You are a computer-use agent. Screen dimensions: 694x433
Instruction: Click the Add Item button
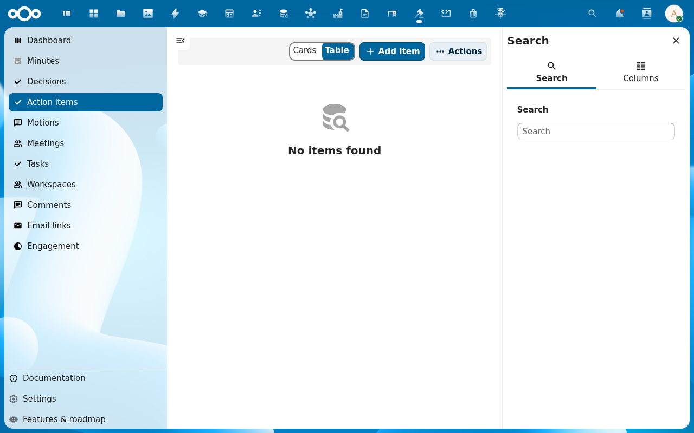pyautogui.click(x=392, y=51)
